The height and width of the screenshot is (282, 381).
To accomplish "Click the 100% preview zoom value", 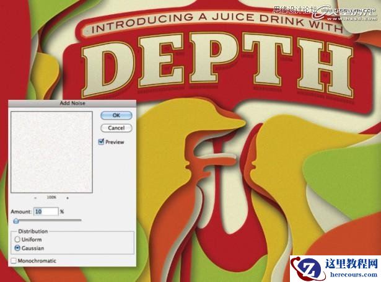I will point(51,197).
